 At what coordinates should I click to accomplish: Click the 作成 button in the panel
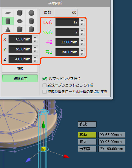pos(20,69)
